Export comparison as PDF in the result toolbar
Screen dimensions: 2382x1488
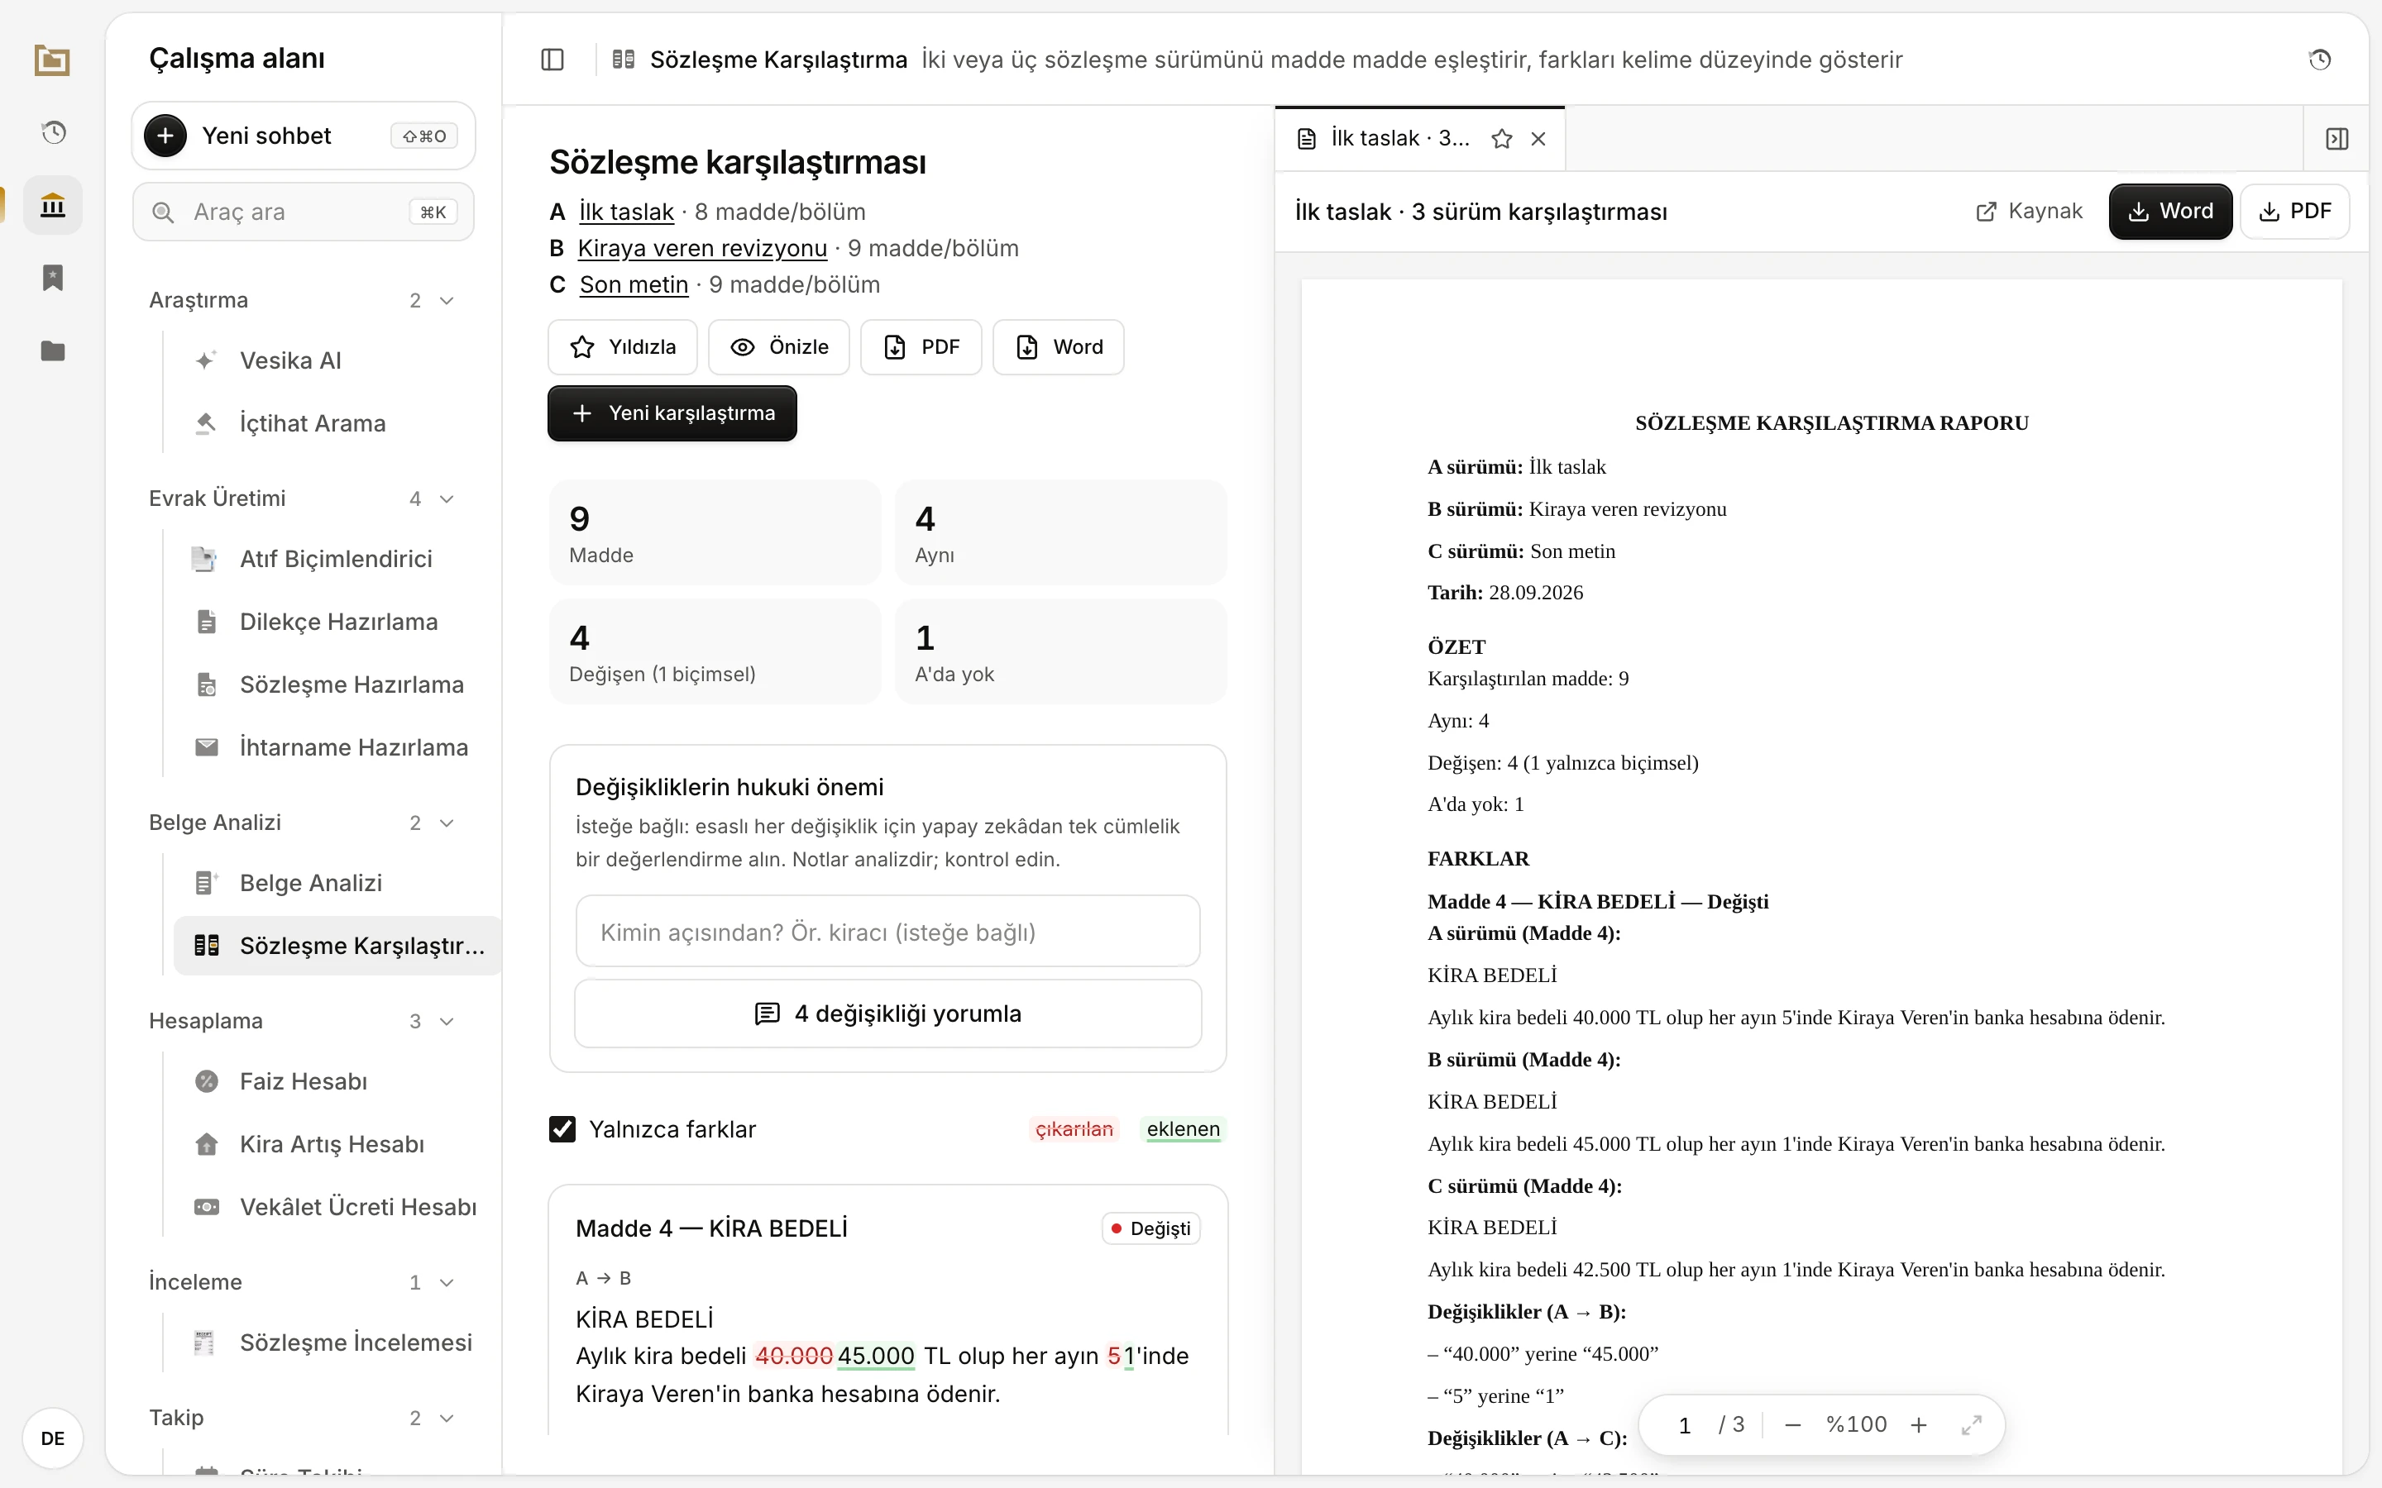(x=921, y=347)
